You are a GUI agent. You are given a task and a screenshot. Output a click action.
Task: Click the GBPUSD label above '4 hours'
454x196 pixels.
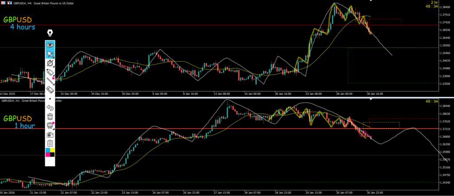pyautogui.click(x=17, y=20)
